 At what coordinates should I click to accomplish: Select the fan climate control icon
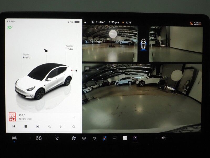(x=74, y=137)
